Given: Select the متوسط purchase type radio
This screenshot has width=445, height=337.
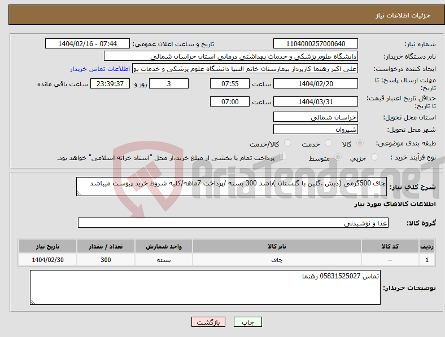Looking at the screenshot, I should (338, 157).
